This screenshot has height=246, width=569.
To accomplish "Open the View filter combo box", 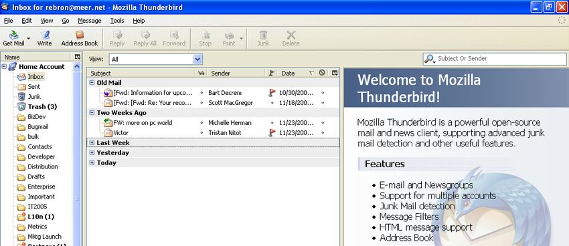I will [156, 59].
